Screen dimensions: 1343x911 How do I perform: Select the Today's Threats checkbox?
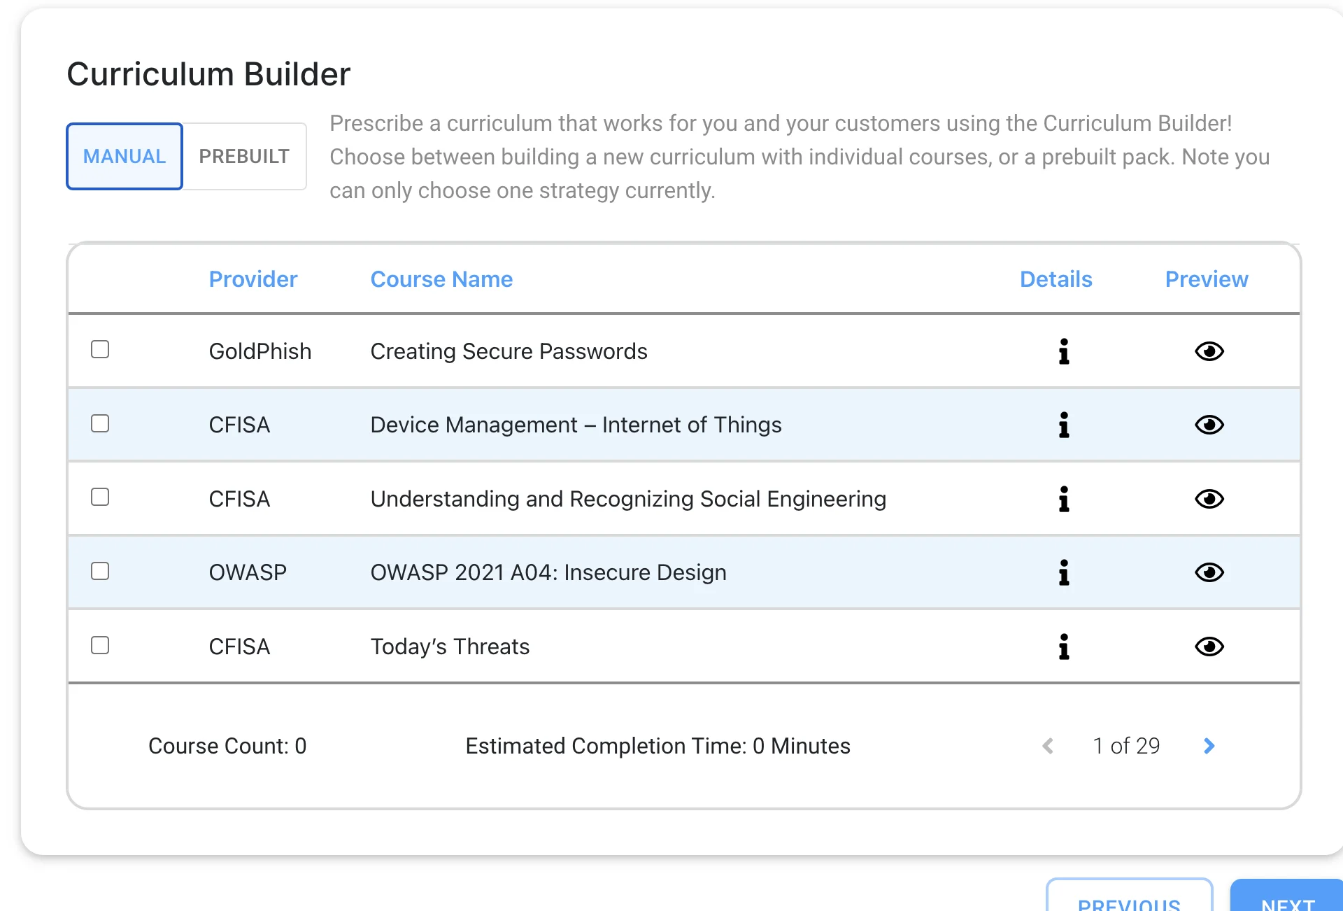(100, 645)
